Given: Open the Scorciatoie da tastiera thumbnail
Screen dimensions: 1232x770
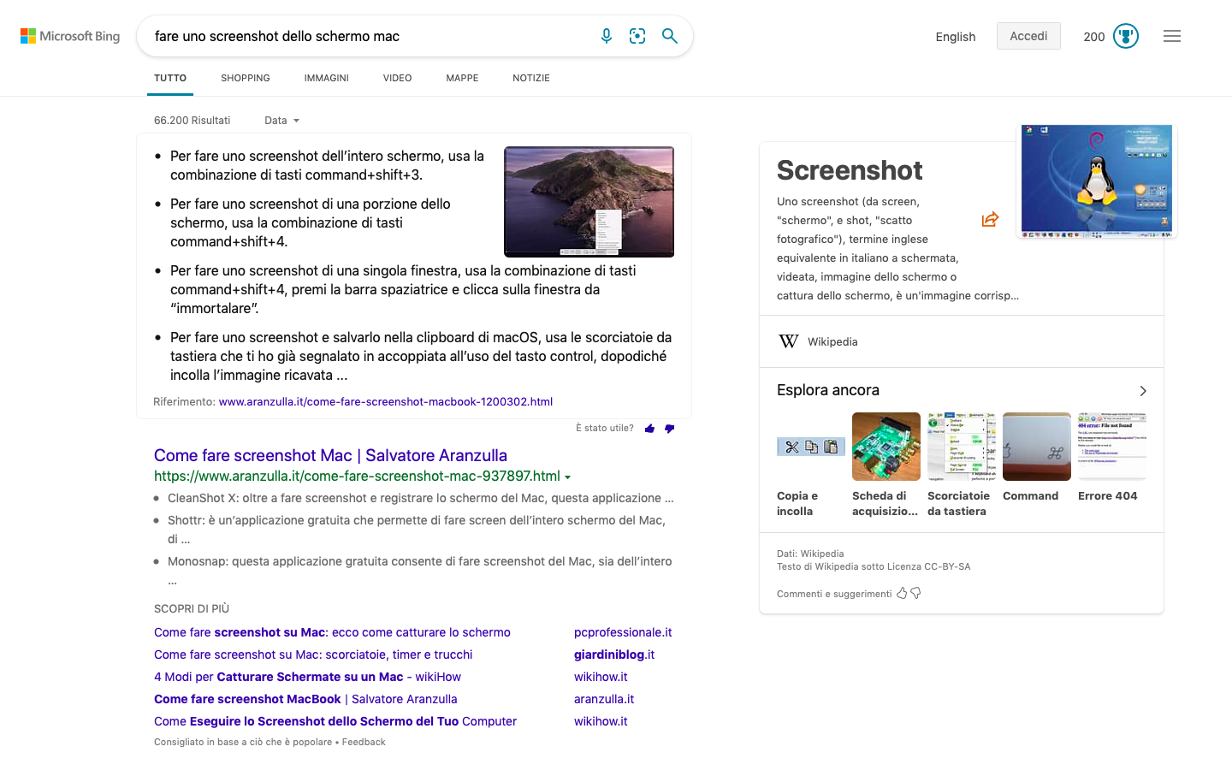Looking at the screenshot, I should click(961, 447).
